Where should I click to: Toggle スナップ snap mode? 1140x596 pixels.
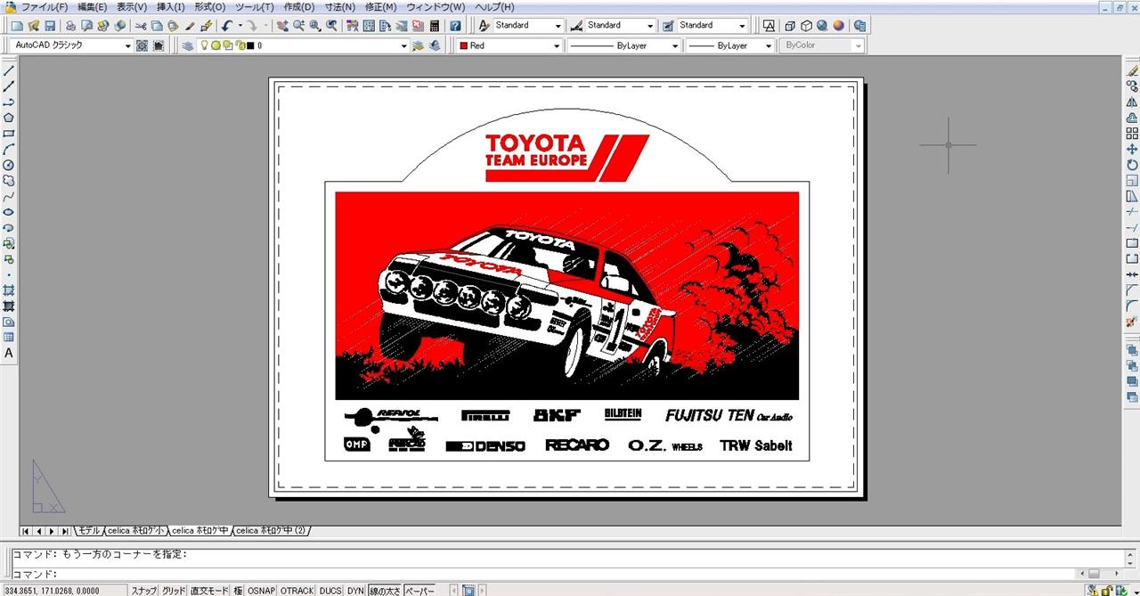(x=144, y=591)
